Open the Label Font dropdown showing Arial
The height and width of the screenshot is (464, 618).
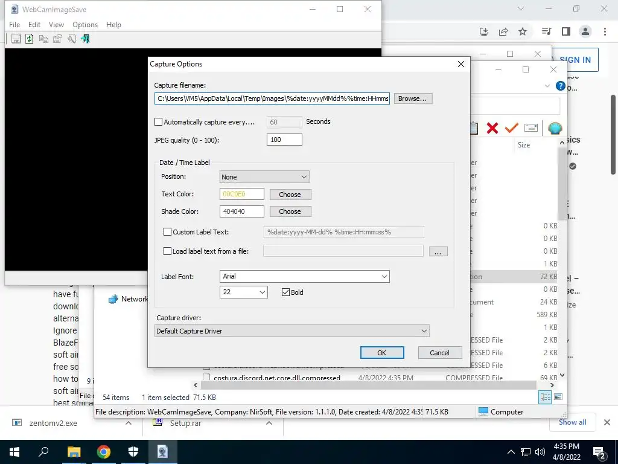pos(305,276)
